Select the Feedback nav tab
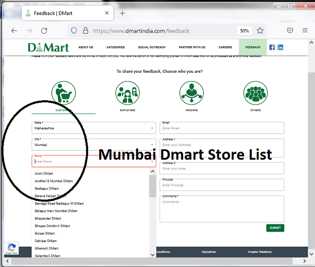 pyautogui.click(x=253, y=47)
